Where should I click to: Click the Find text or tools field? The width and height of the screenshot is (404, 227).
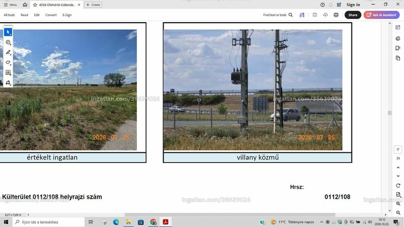[275, 15]
